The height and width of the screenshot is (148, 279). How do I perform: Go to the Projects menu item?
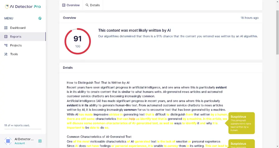pos(23,45)
